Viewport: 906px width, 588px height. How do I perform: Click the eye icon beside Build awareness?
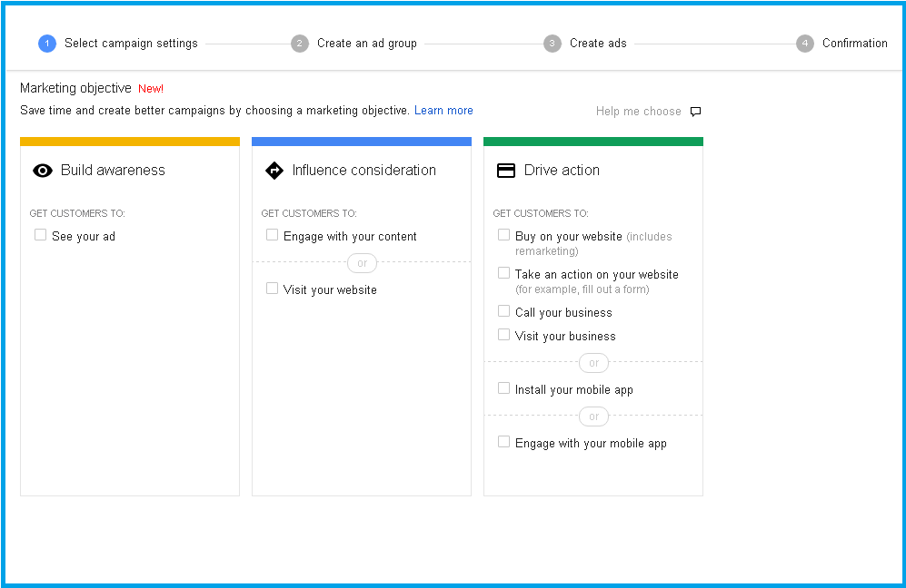tap(43, 171)
